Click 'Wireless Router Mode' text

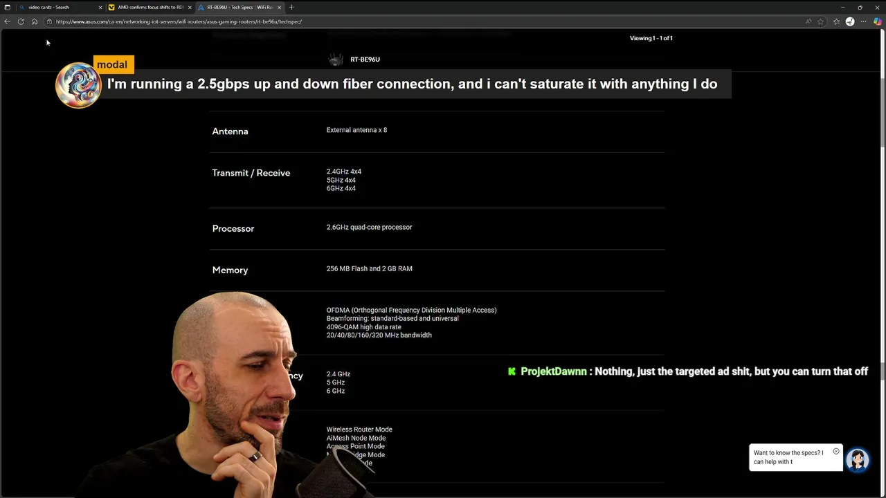(x=359, y=430)
